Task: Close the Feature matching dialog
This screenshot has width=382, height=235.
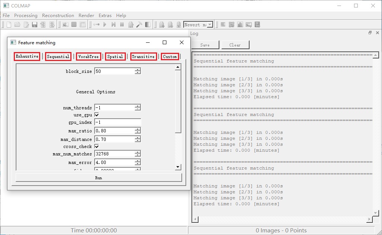Action: coord(181,42)
